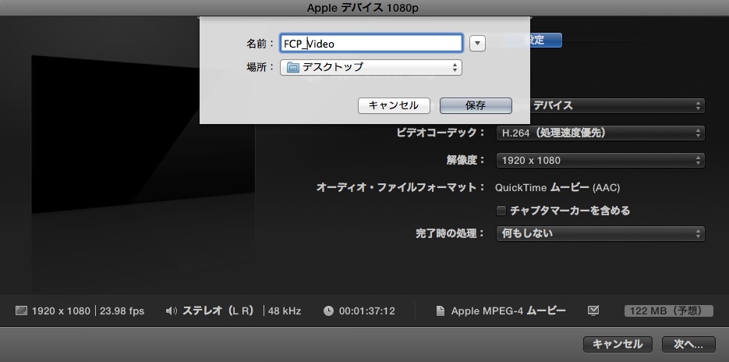Open the 完了時の処理 何もしない dropdown

pyautogui.click(x=600, y=233)
